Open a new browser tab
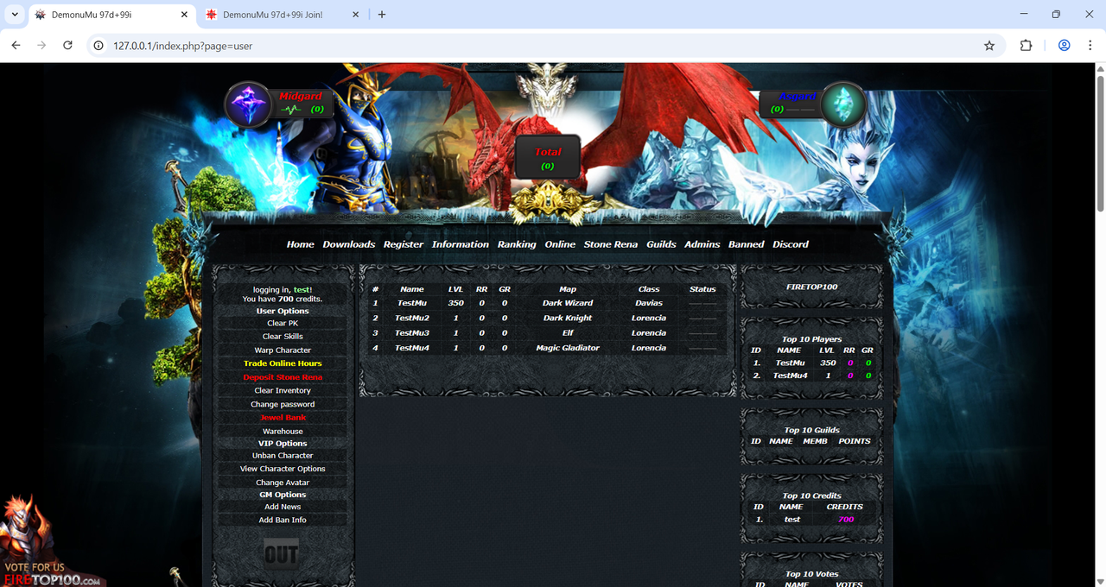Screen dimensions: 1106x587 click(382, 15)
